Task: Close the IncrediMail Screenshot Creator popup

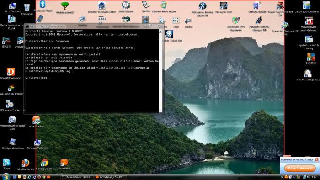Action: (x=317, y=159)
